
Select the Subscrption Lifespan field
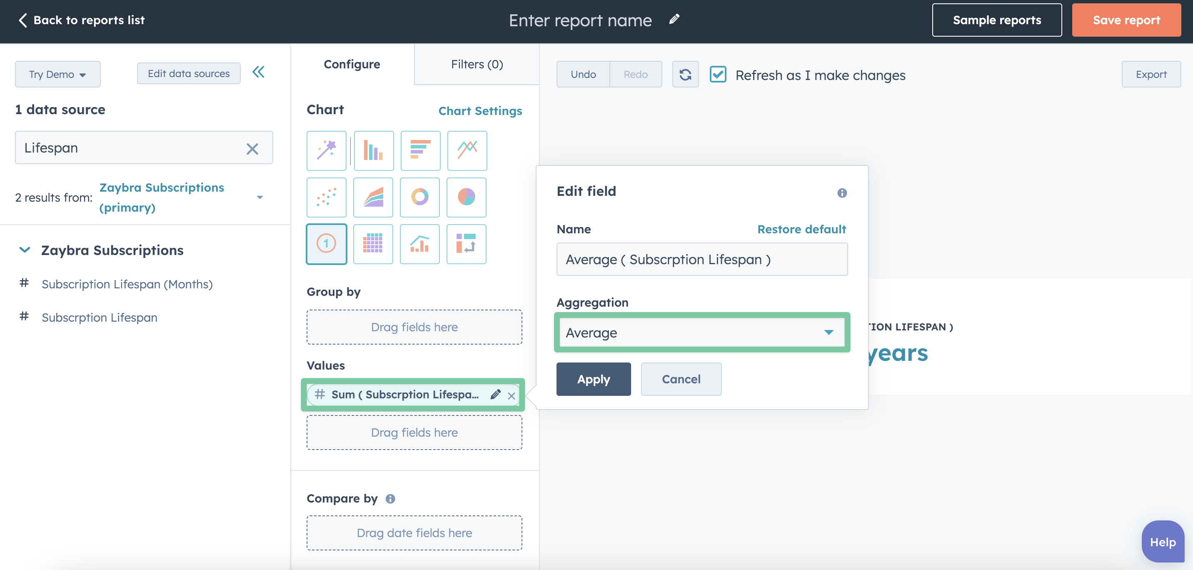coord(100,317)
